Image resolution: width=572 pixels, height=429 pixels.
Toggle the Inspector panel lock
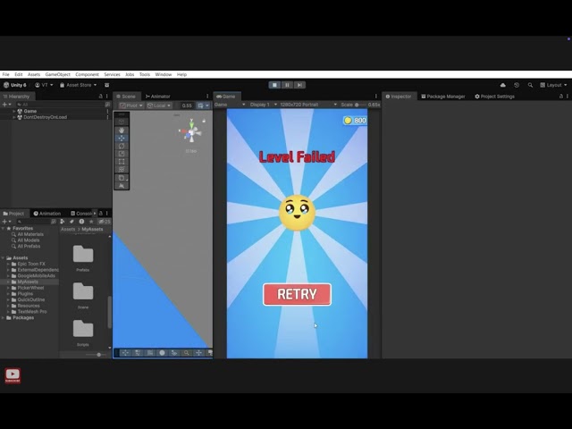[x=561, y=97]
